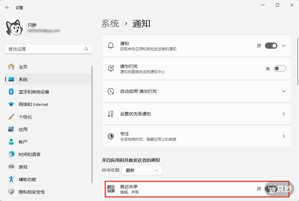Click the search magnifier icon in 查找设置
The image size is (299, 201).
pyautogui.click(x=86, y=49)
